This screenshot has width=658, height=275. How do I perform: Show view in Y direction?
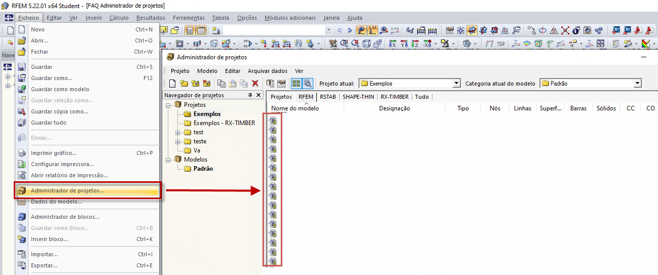[404, 44]
